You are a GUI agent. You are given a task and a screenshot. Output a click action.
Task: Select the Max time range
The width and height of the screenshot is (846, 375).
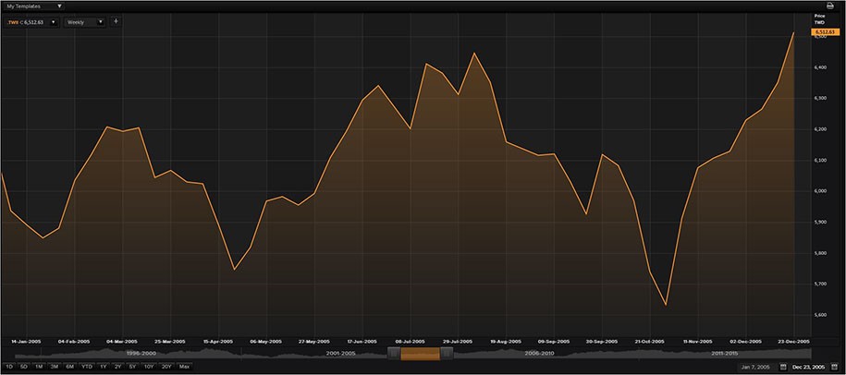click(185, 367)
